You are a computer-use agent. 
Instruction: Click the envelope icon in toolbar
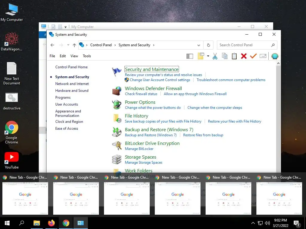[263, 56]
